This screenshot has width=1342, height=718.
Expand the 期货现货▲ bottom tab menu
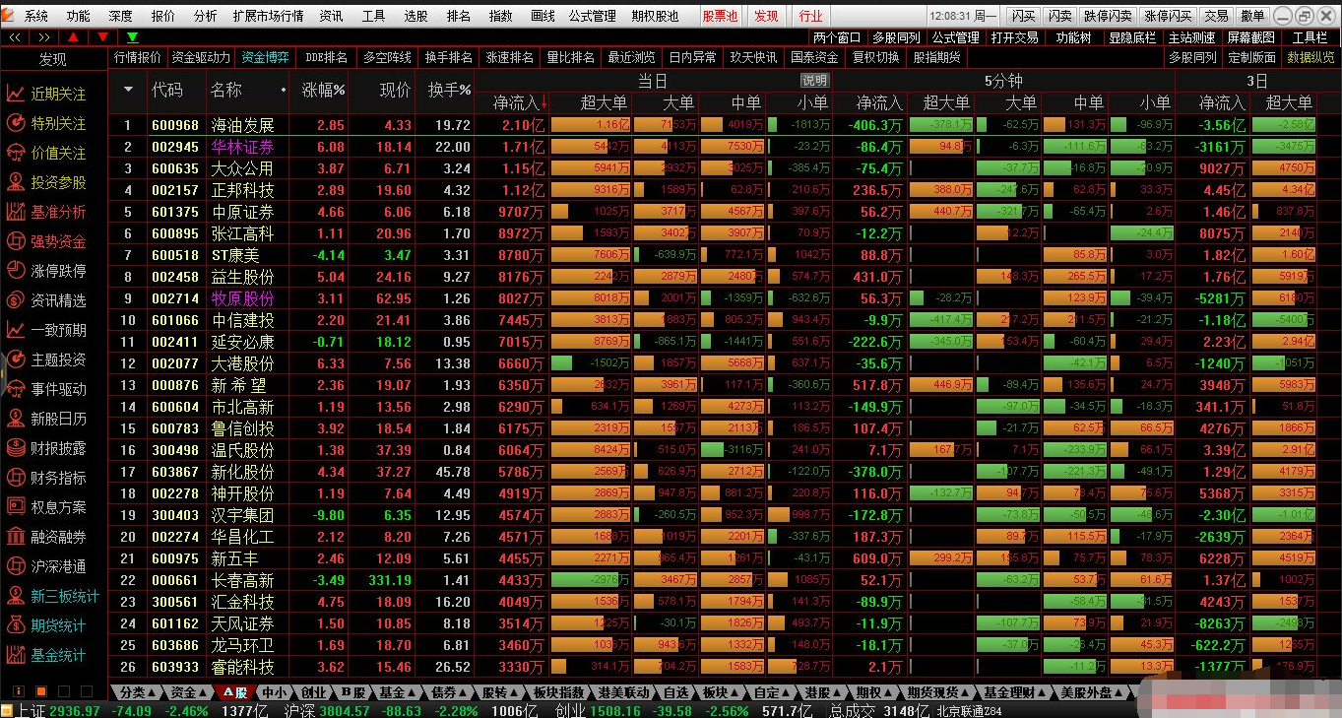click(x=938, y=692)
